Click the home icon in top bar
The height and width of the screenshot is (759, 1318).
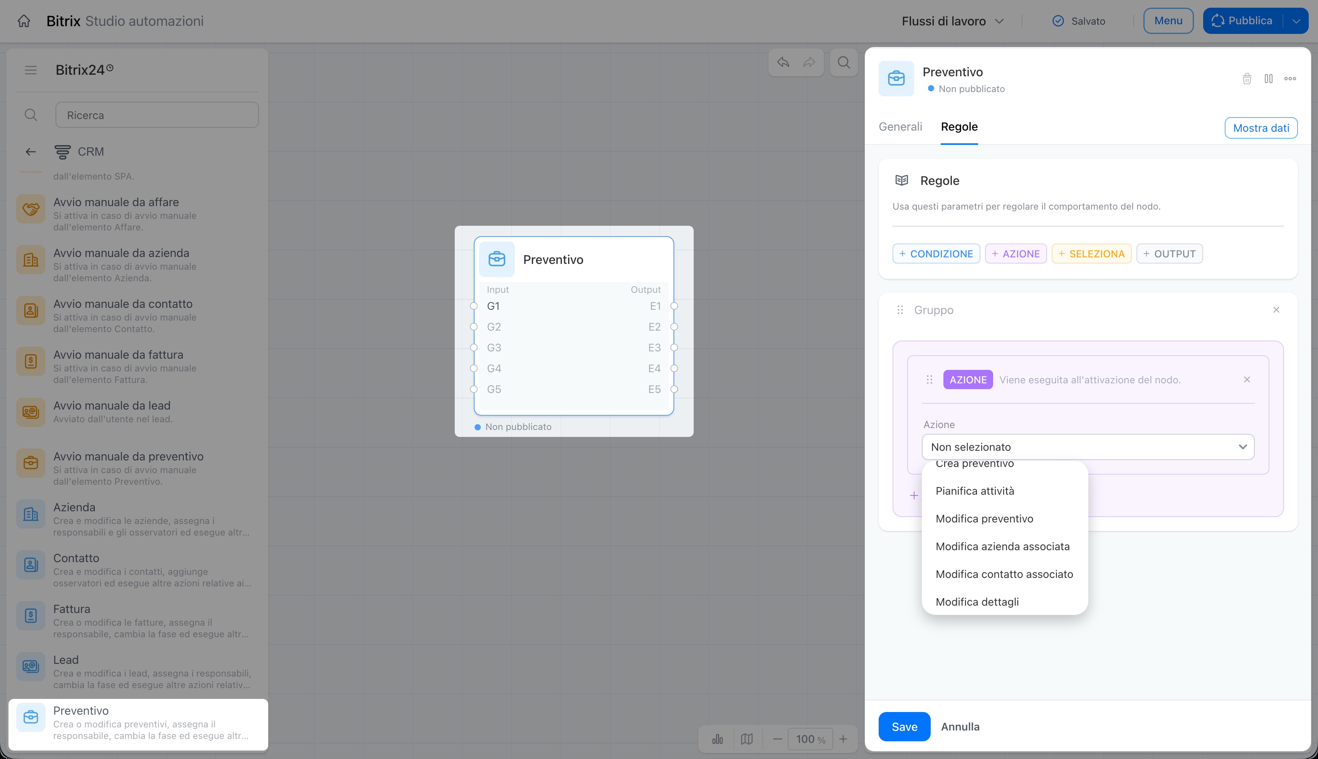[x=24, y=21]
